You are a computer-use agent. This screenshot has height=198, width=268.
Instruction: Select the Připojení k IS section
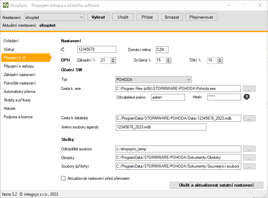point(26,58)
